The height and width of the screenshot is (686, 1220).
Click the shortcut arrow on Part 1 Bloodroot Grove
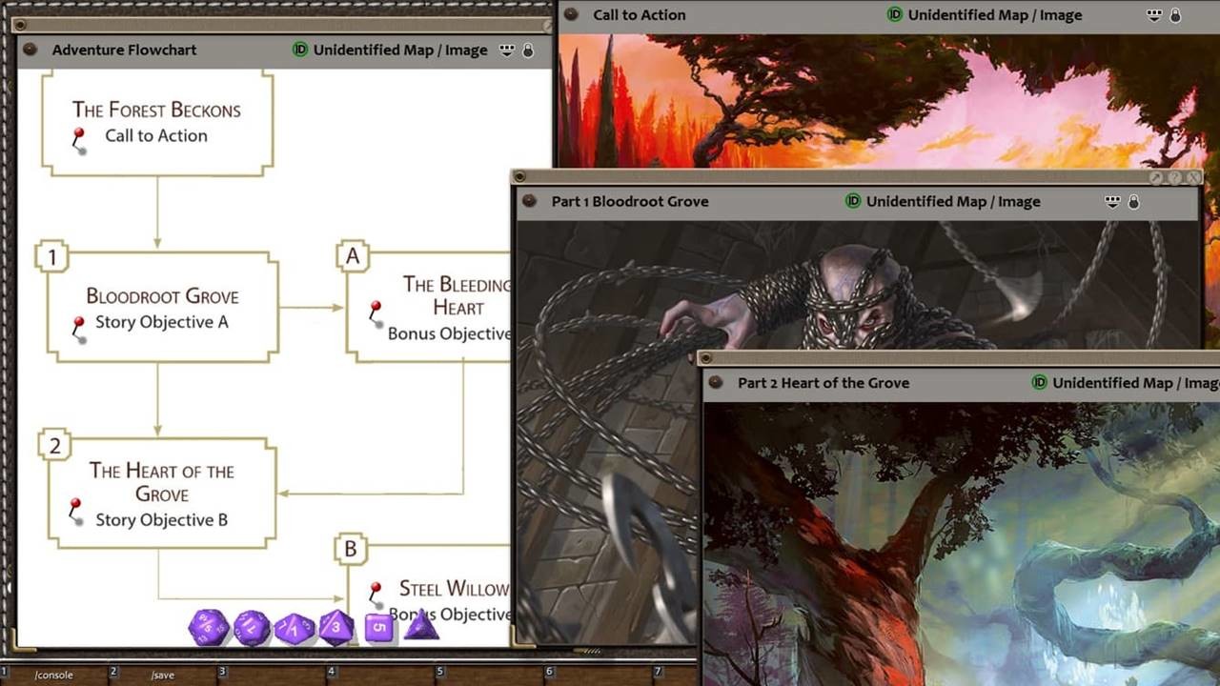point(1156,177)
